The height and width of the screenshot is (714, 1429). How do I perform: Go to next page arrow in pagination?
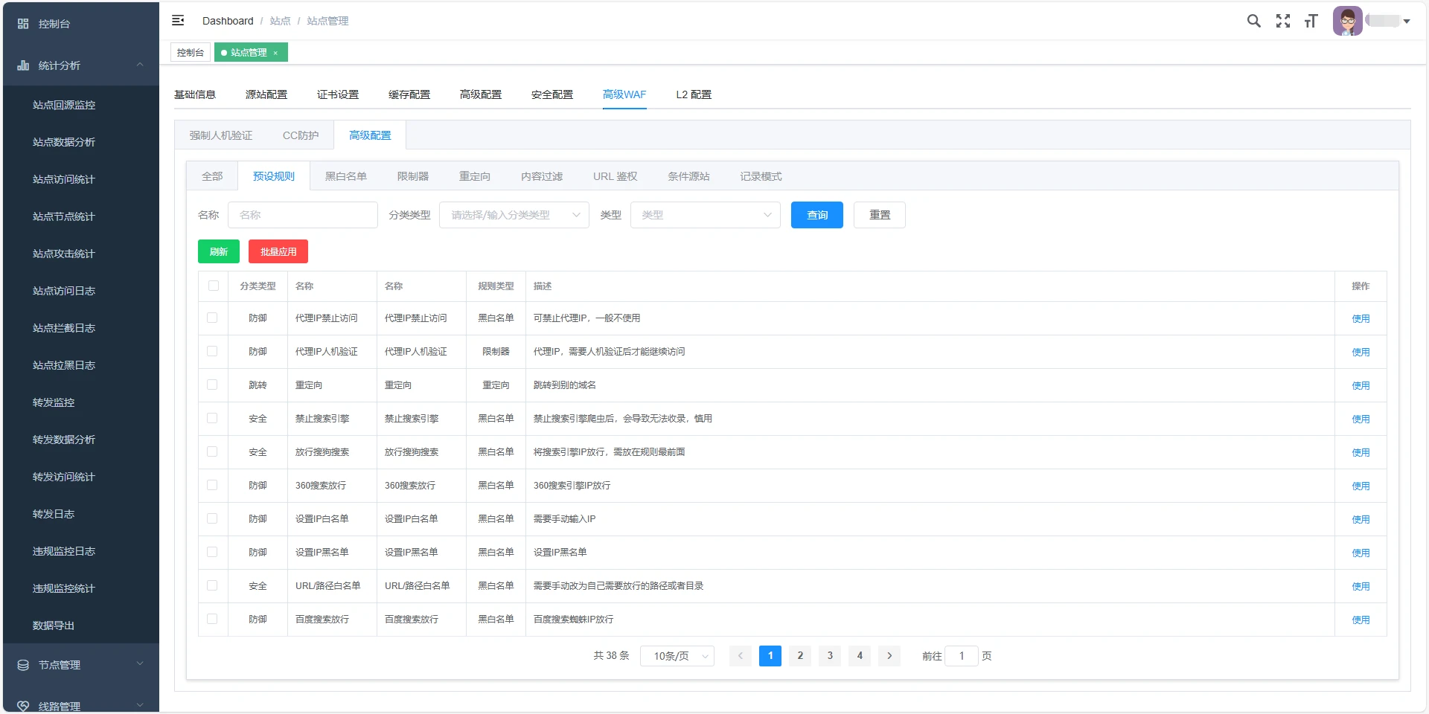pos(889,656)
